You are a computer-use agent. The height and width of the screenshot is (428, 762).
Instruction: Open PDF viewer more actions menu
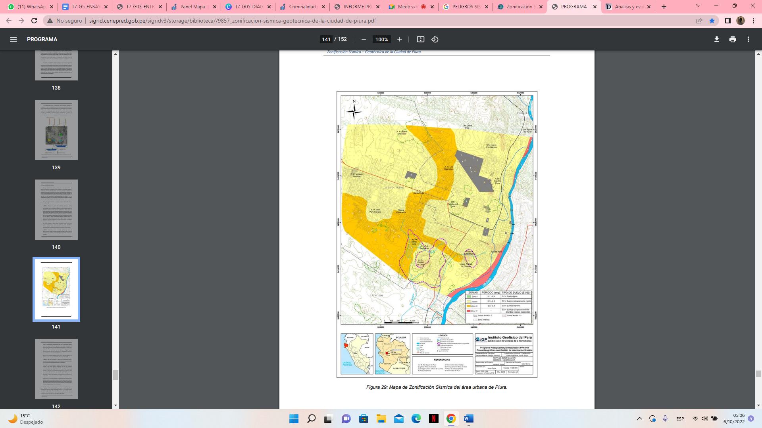click(x=748, y=39)
